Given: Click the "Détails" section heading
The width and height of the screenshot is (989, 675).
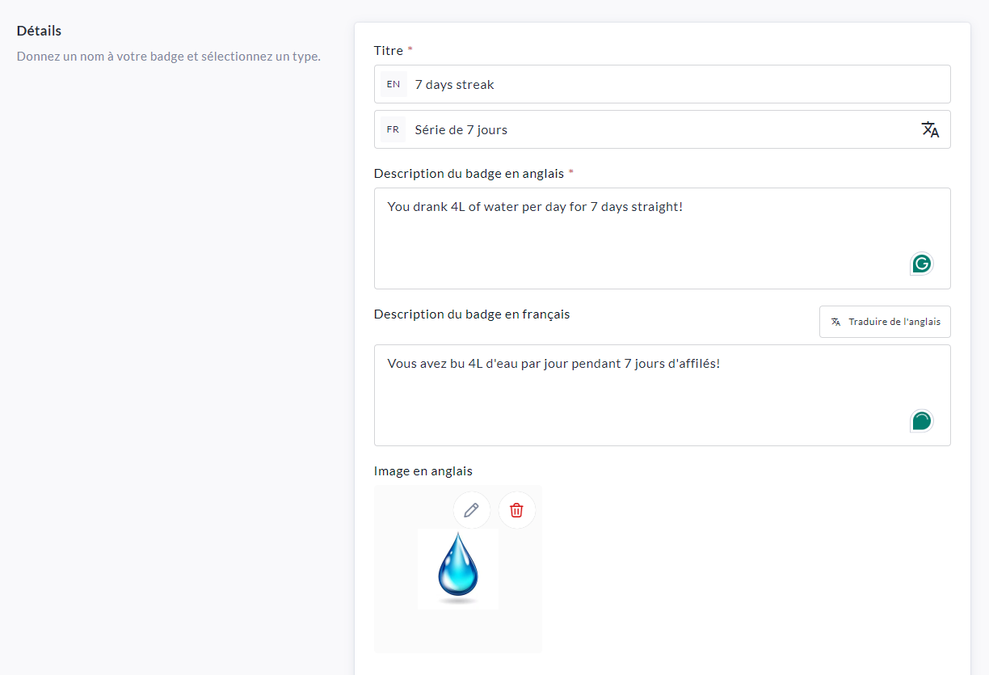Looking at the screenshot, I should (x=39, y=31).
